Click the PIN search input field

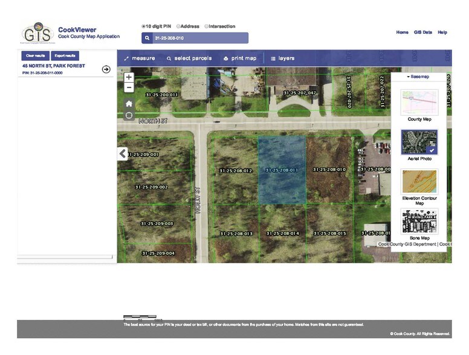pos(199,38)
